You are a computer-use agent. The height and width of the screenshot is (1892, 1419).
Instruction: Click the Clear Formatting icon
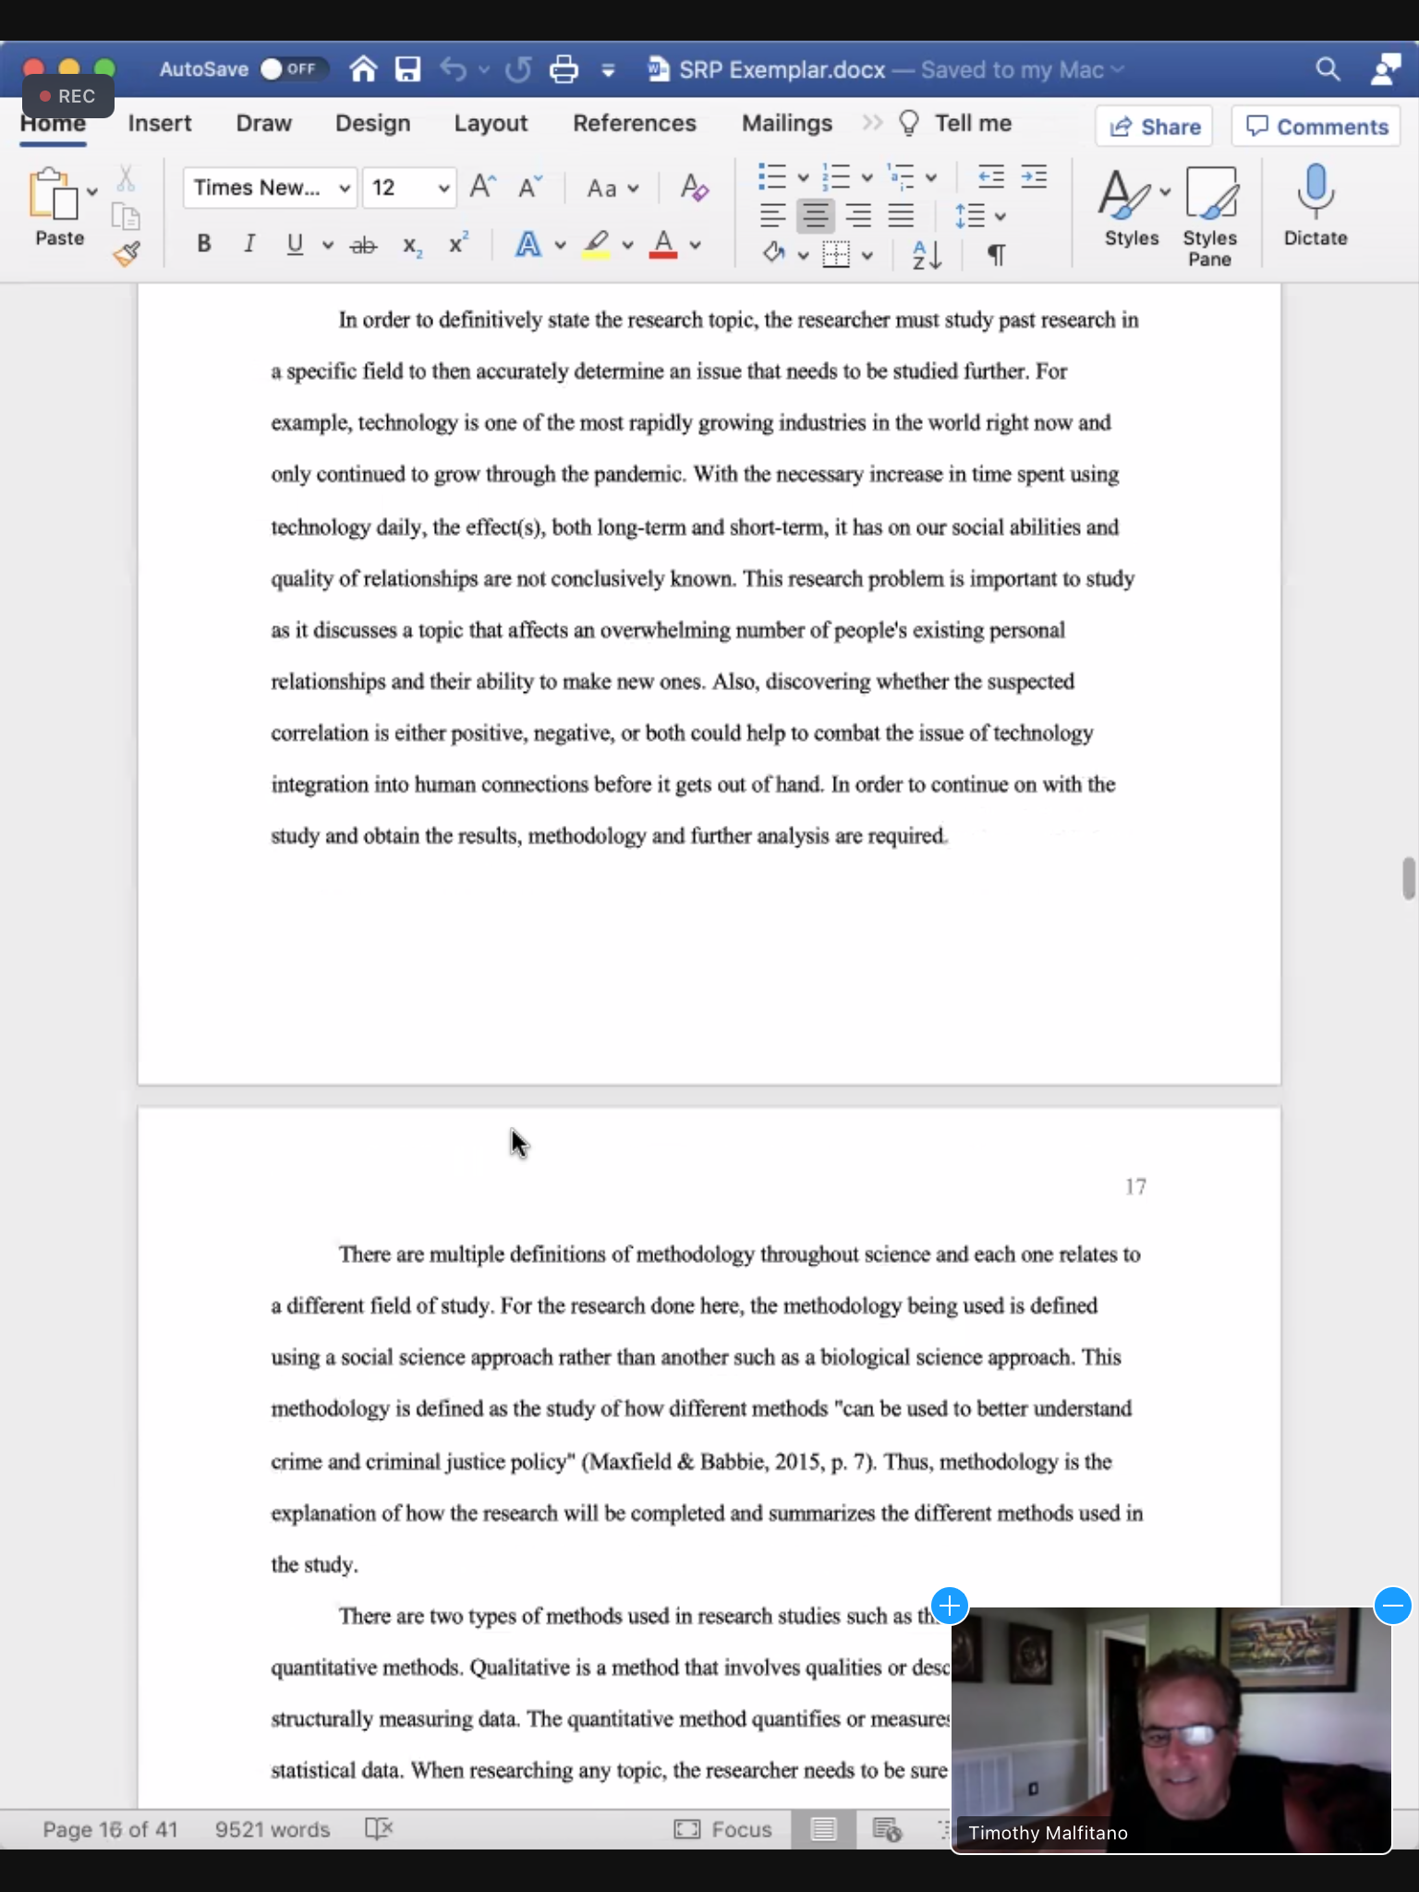[x=694, y=188]
